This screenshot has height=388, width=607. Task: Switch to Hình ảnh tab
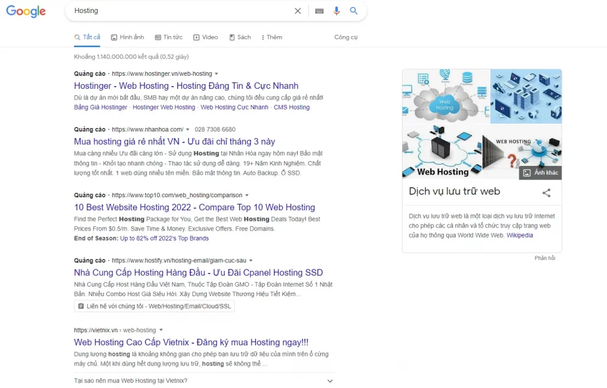pos(127,37)
